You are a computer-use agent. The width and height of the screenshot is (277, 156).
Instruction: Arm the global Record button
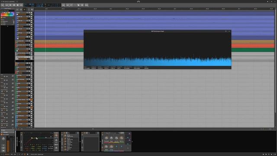18,5
